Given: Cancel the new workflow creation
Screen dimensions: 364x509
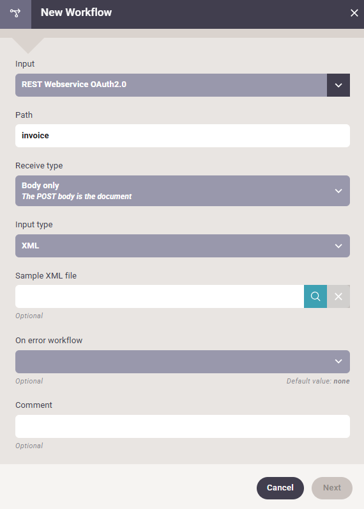Looking at the screenshot, I should coord(280,488).
